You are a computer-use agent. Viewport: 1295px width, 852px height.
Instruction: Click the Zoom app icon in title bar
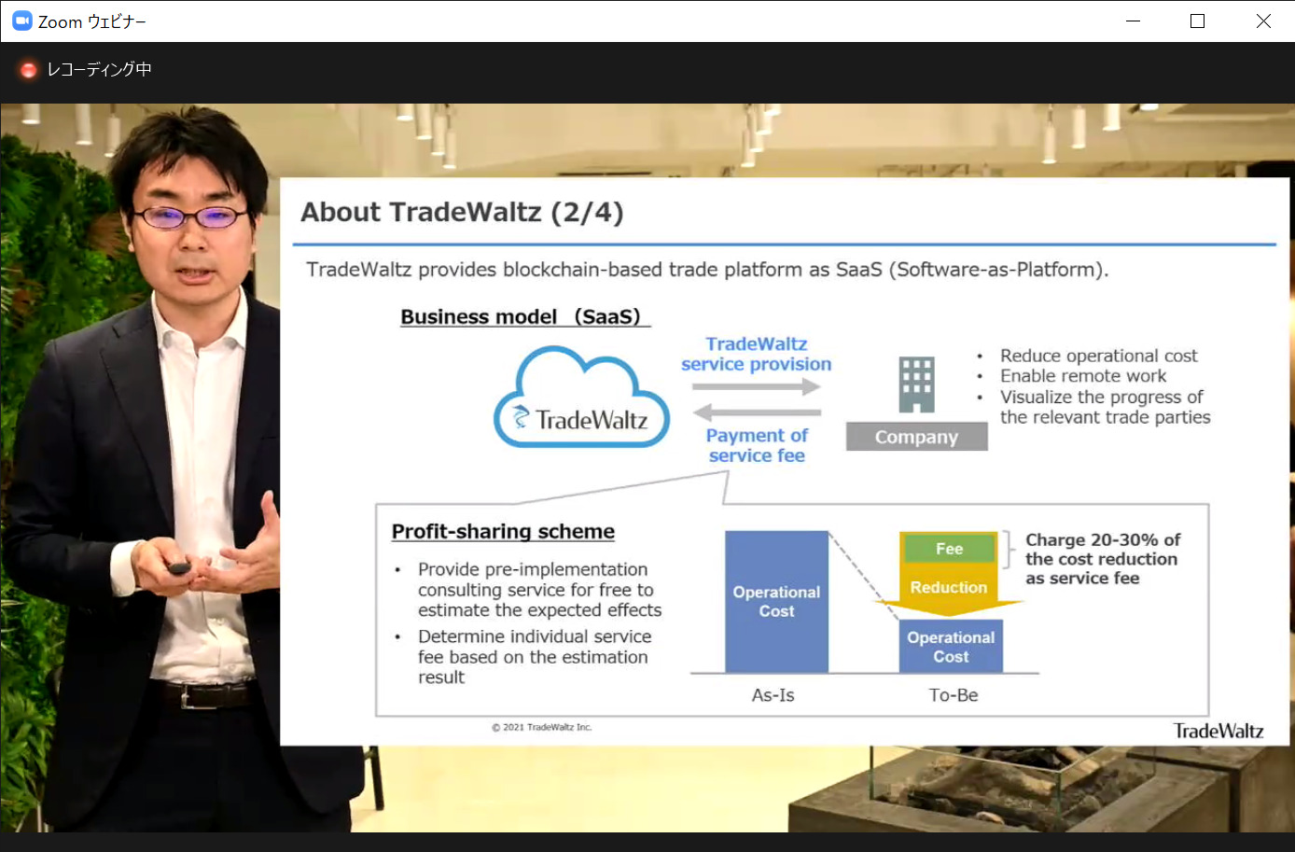click(21, 21)
